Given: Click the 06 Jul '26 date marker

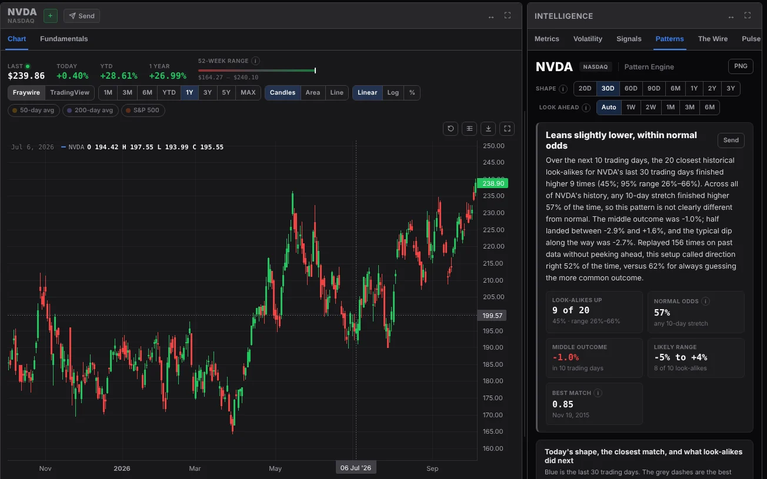Looking at the screenshot, I should tap(356, 468).
